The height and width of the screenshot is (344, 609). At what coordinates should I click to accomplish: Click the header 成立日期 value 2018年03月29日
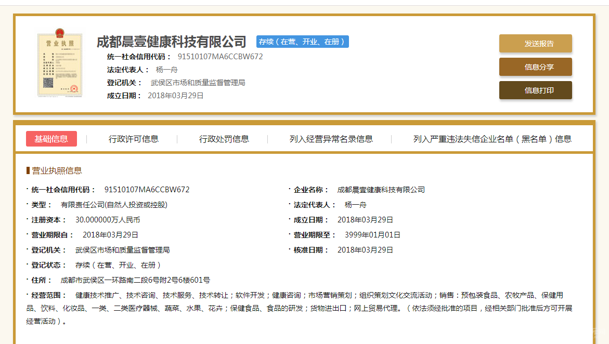tap(176, 96)
